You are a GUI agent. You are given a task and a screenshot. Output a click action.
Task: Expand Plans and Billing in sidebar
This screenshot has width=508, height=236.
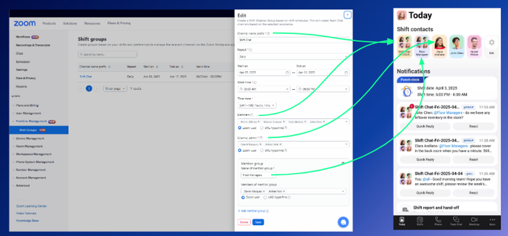click(x=28, y=106)
